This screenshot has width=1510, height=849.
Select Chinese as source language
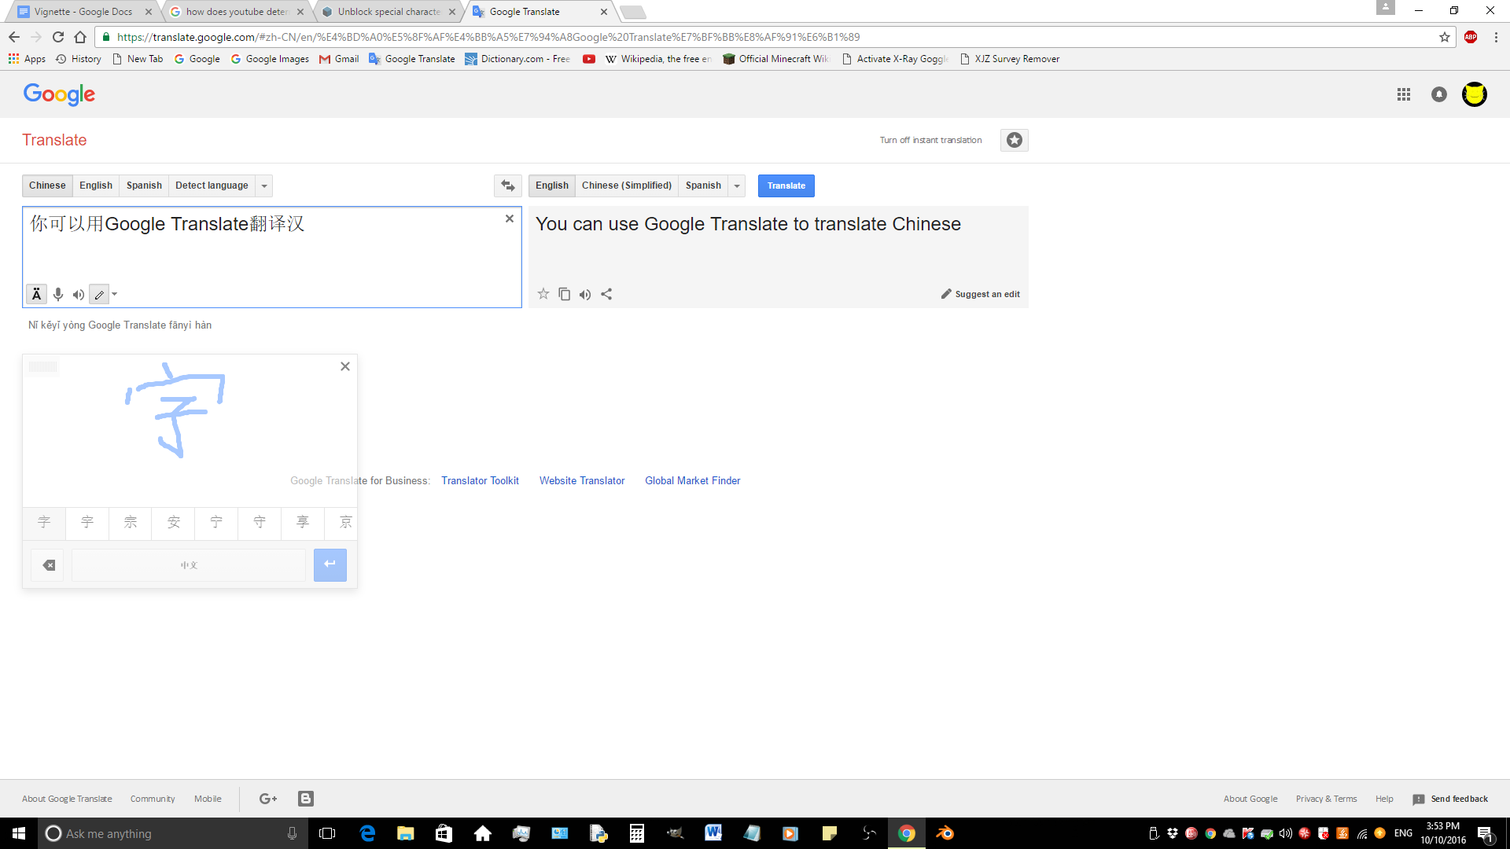(47, 186)
